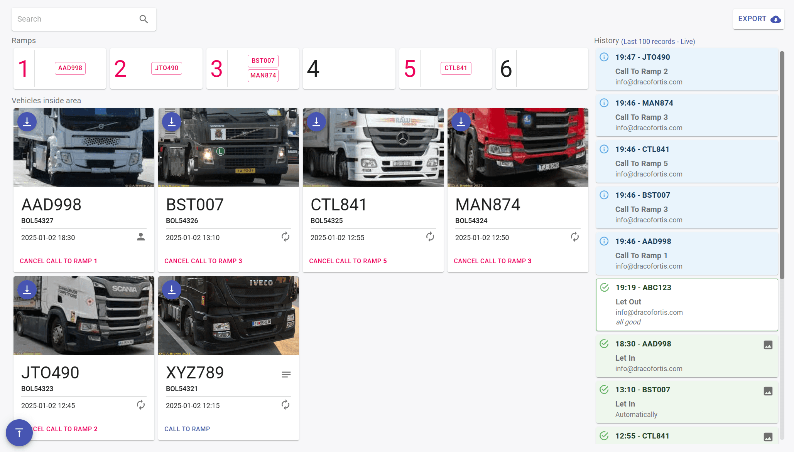Click the MAN874 chip in Ramp 3
The image size is (794, 452).
coord(263,75)
